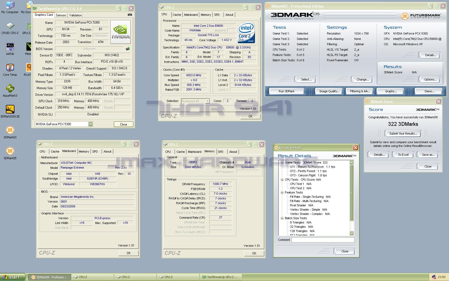Image resolution: width=449 pixels, height=281 pixels.
Task: Open the GPU-Z Sensors tab
Action: [61, 15]
